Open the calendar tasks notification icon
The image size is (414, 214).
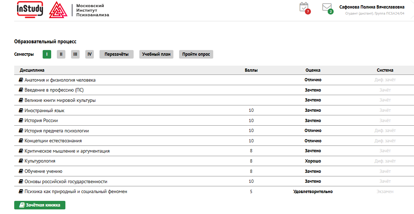pyautogui.click(x=304, y=7)
